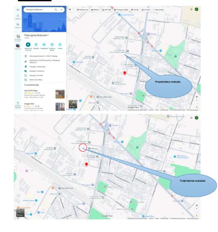
Task: Drop the Street View pegman on the top map
Action: pos(197,107)
